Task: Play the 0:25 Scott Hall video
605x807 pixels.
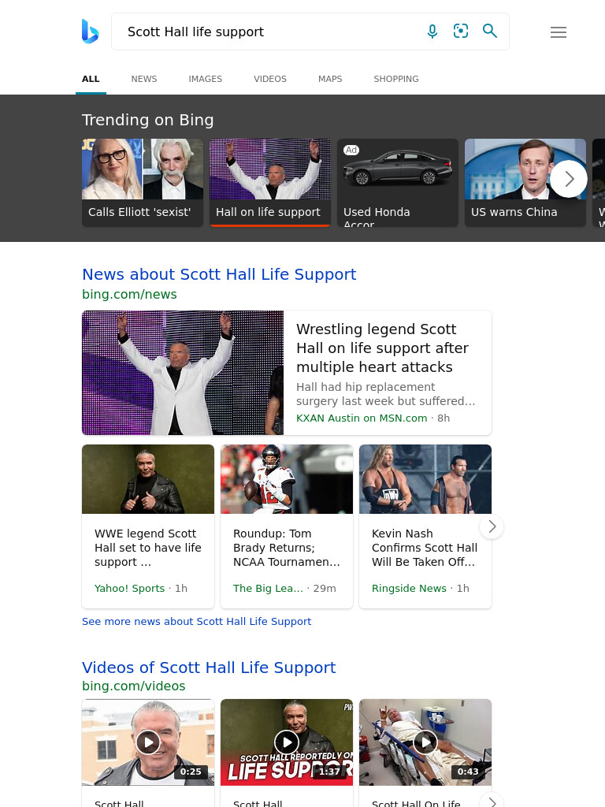Action: (x=148, y=742)
